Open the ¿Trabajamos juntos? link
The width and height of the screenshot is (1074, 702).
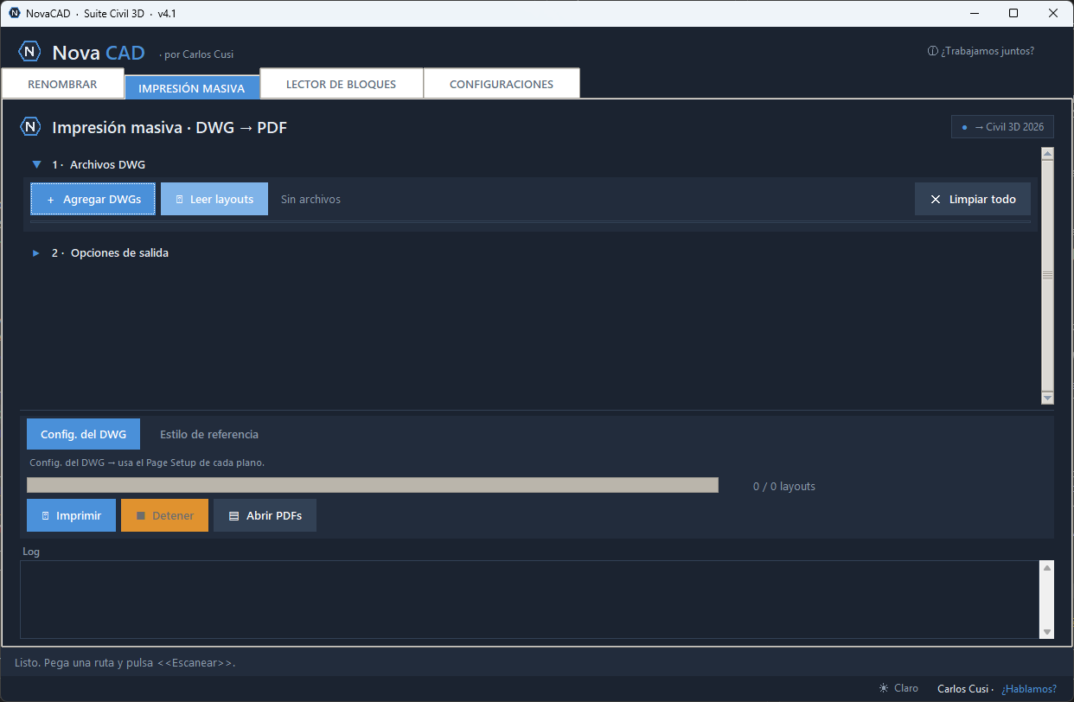988,51
